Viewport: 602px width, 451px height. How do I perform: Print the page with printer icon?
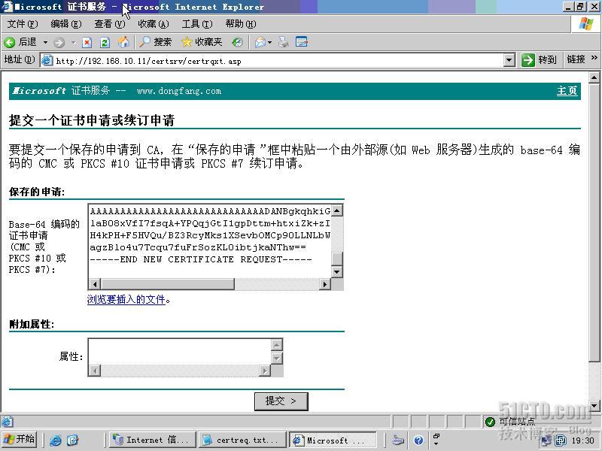click(284, 42)
